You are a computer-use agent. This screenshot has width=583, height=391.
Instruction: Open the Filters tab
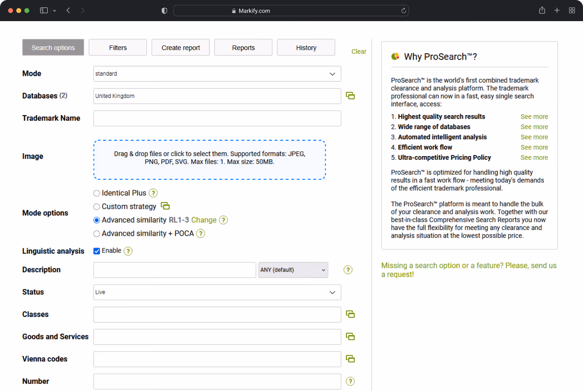pyautogui.click(x=118, y=48)
